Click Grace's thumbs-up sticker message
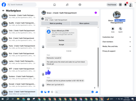Viewport: 136px width, 101px height. coord(48,72)
